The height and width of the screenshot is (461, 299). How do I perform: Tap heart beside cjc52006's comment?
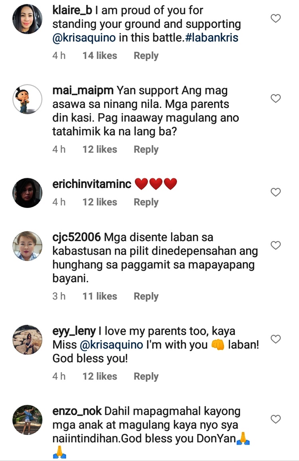(x=275, y=245)
